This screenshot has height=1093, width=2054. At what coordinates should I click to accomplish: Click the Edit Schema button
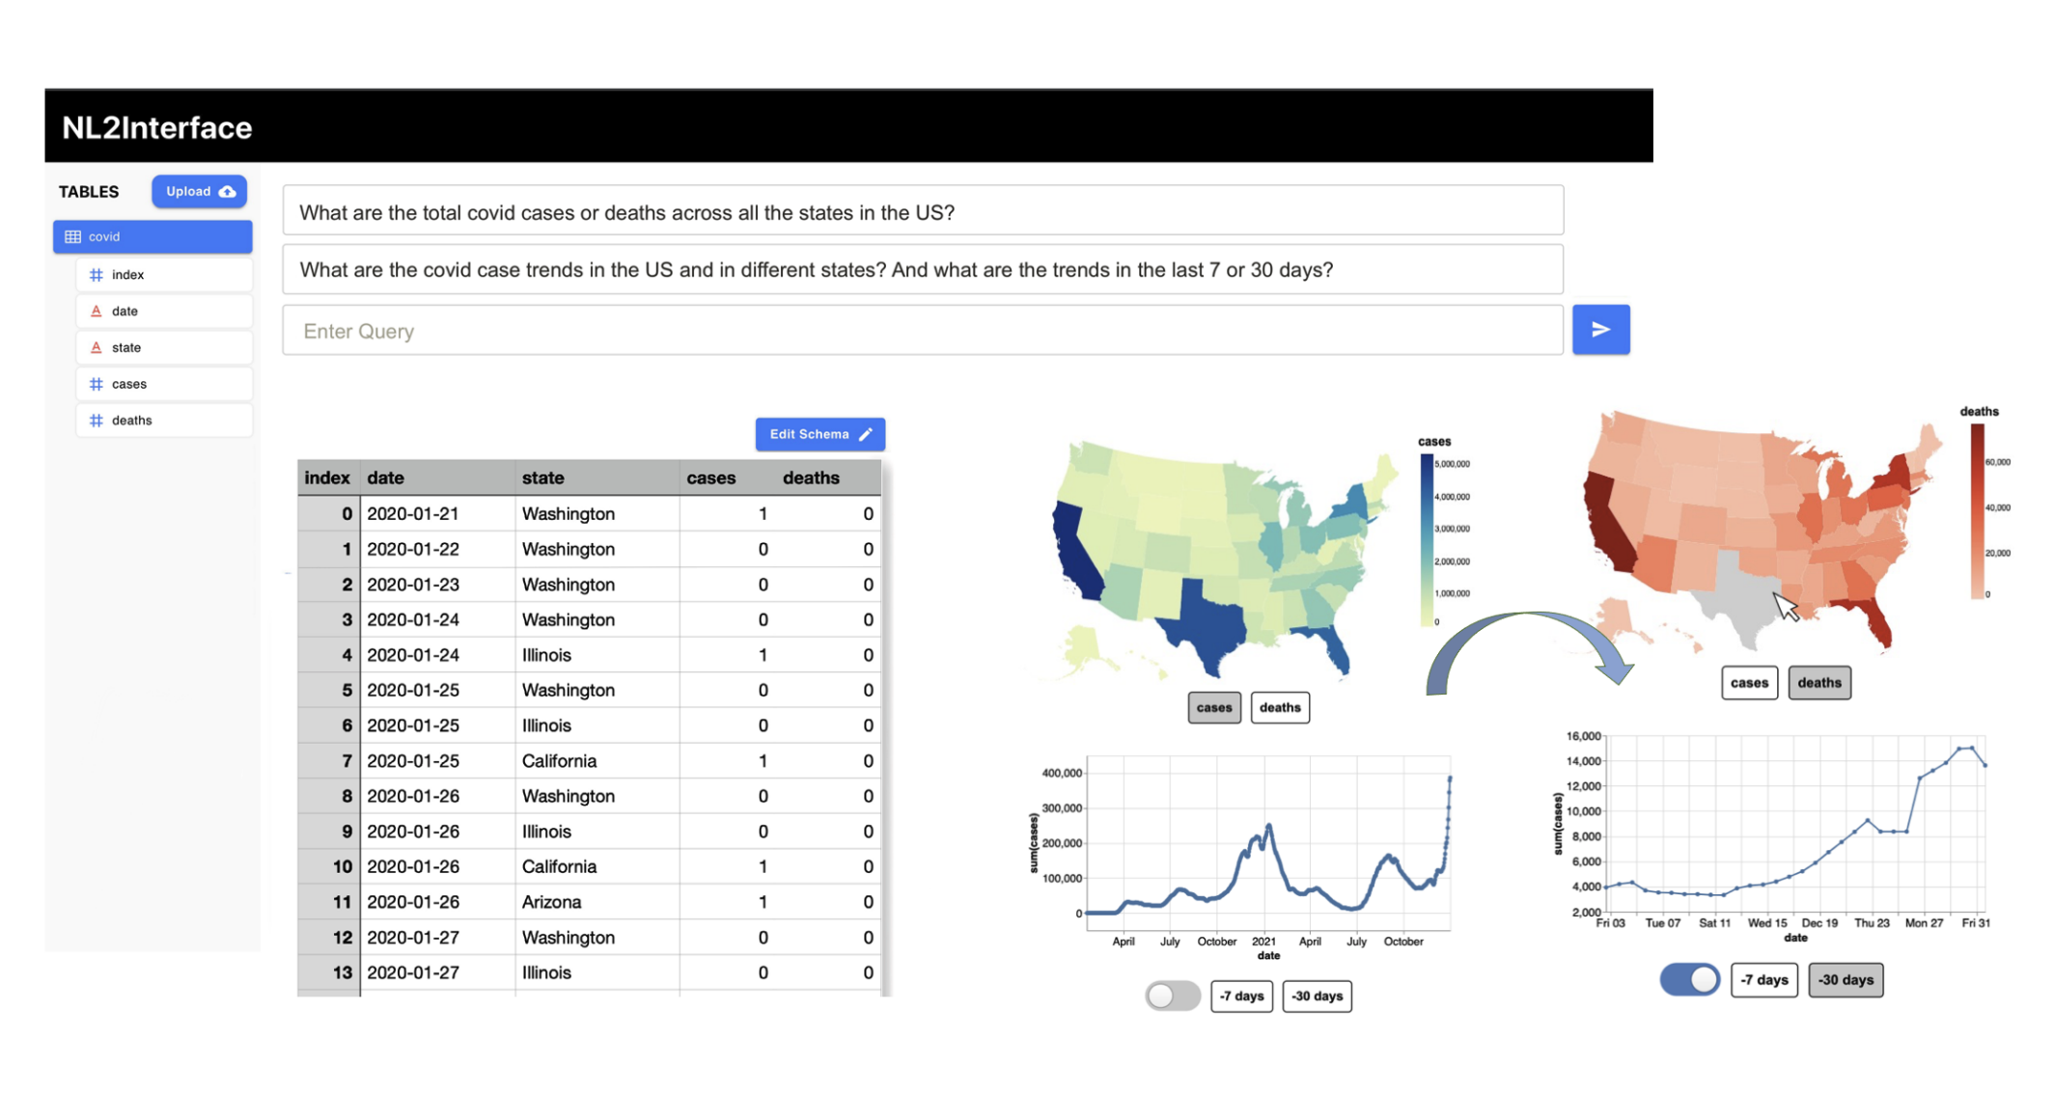click(x=819, y=434)
